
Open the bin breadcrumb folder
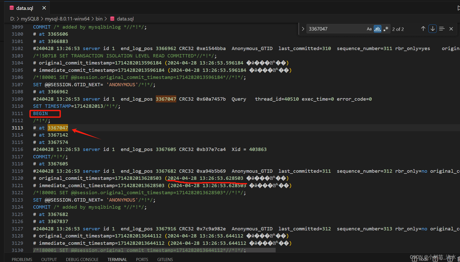click(x=99, y=19)
